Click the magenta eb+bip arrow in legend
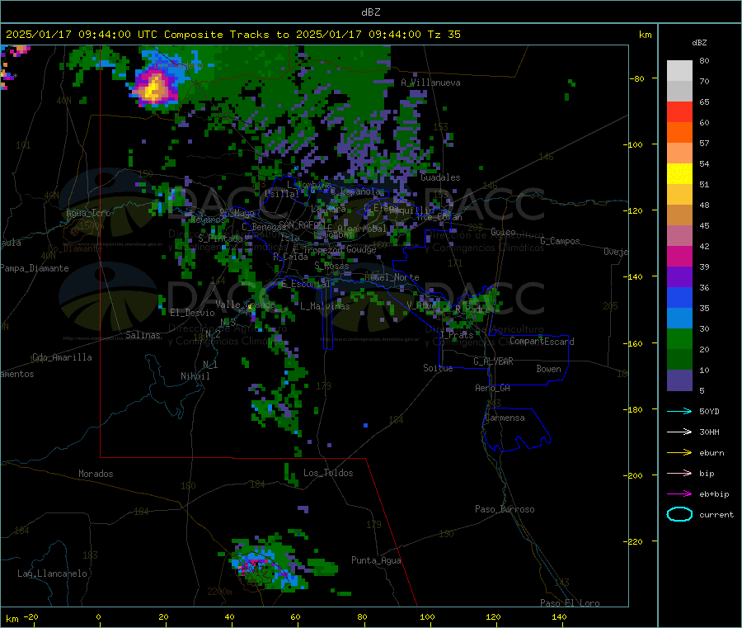Screen dimensions: 742x628 point(679,494)
